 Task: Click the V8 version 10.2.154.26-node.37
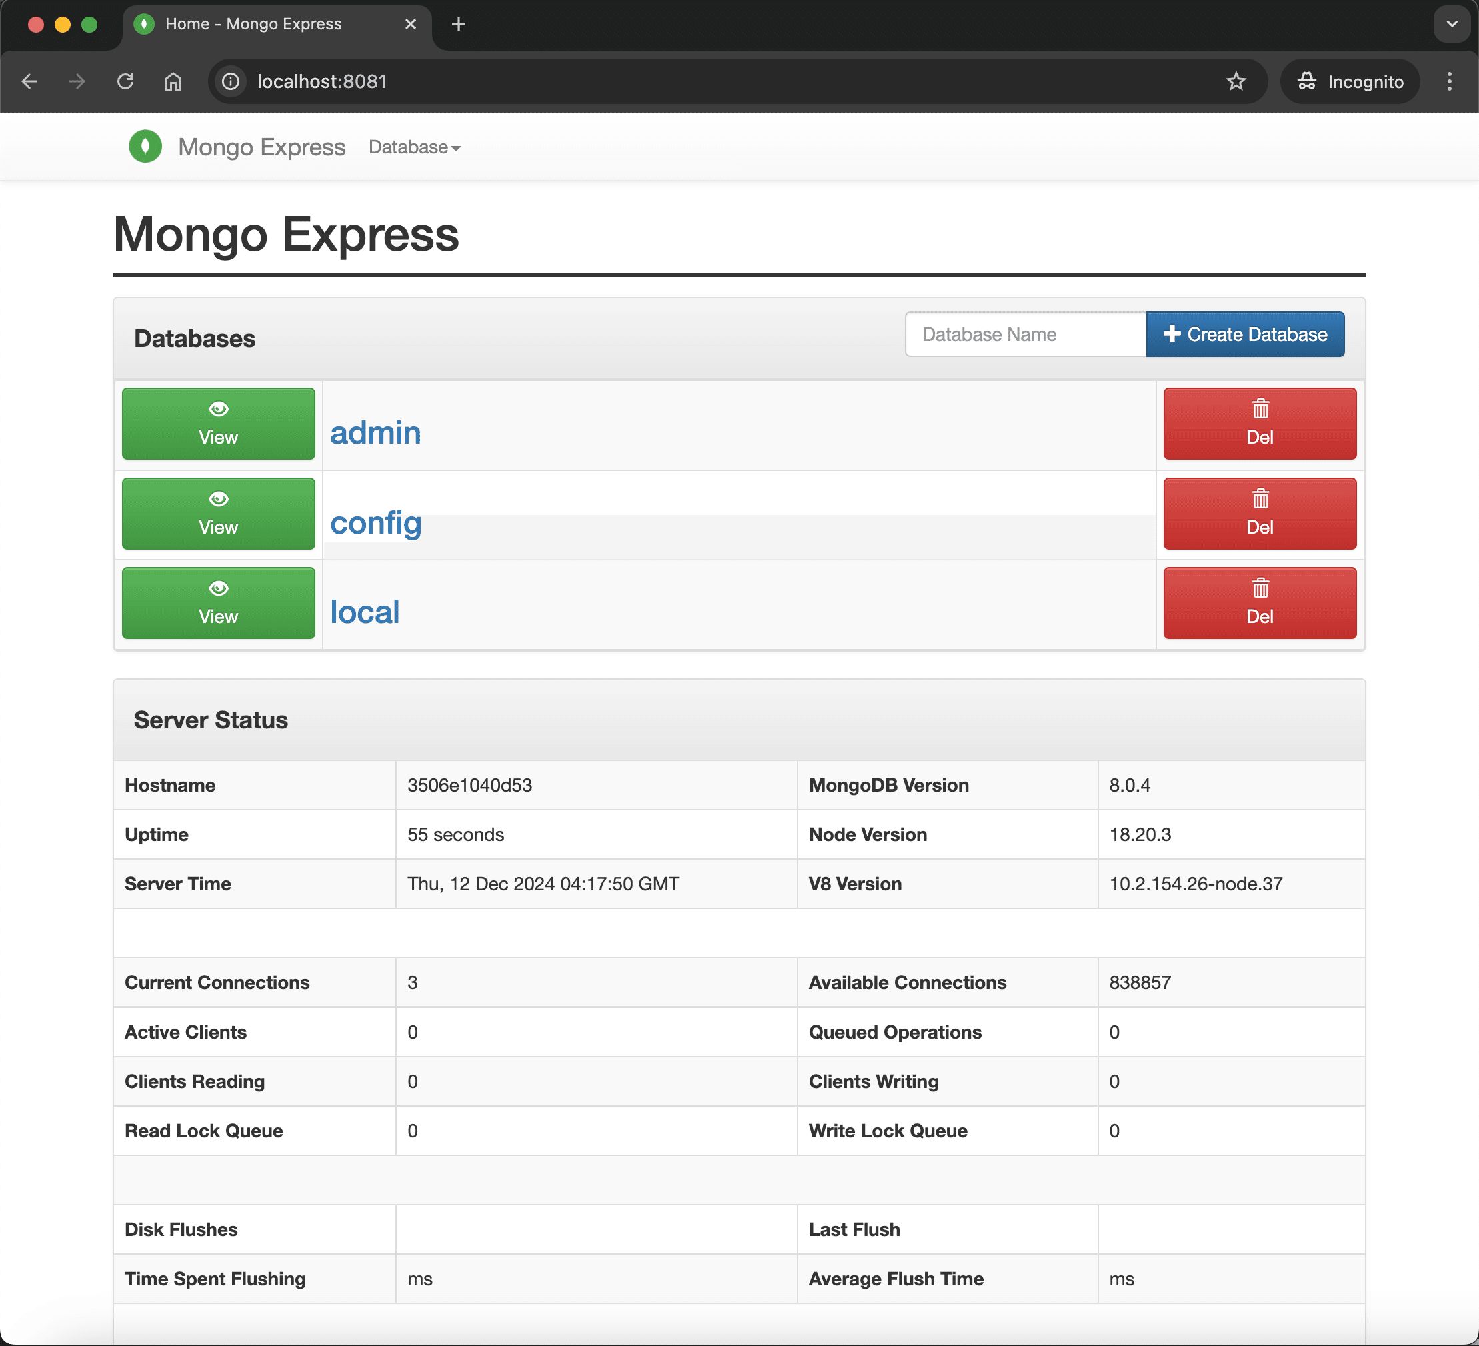click(x=1196, y=884)
